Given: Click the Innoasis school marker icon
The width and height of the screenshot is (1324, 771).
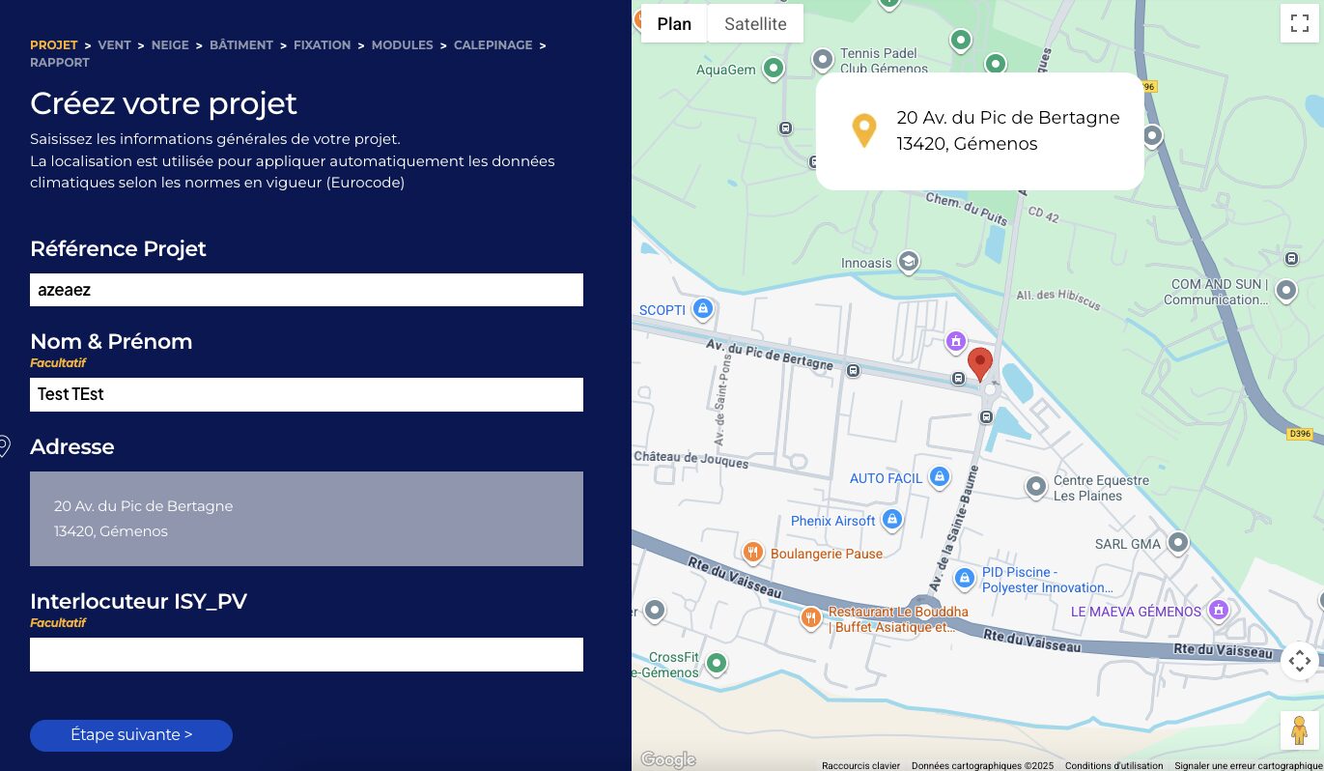Looking at the screenshot, I should [907, 262].
